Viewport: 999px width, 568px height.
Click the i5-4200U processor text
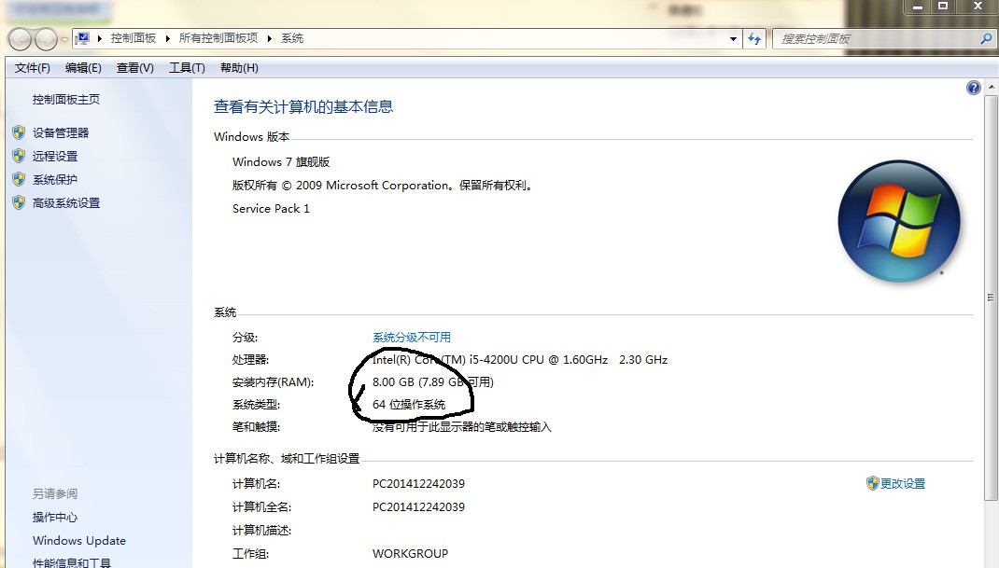click(520, 359)
